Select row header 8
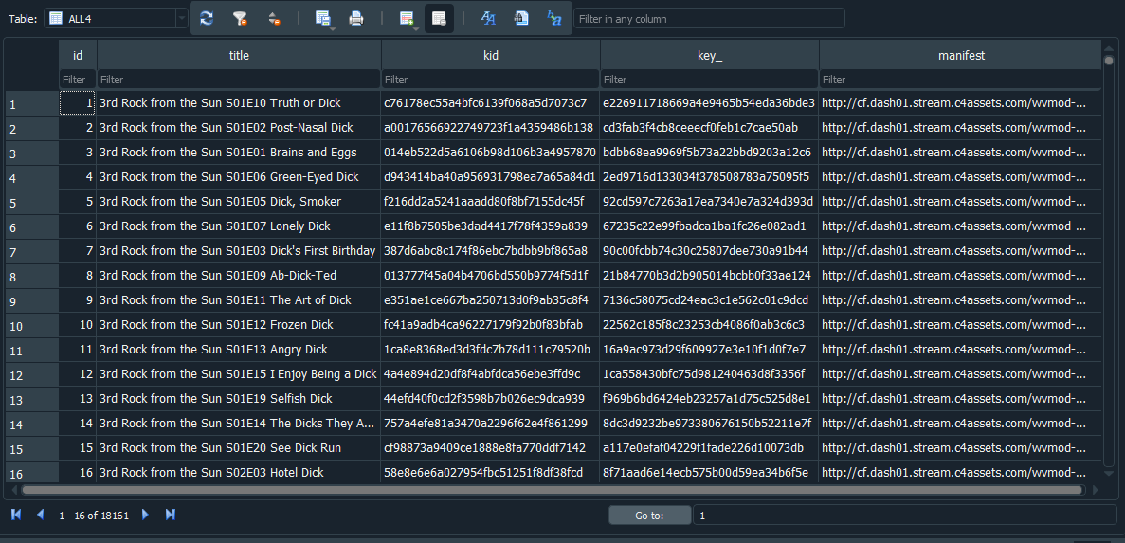The height and width of the screenshot is (543, 1125). click(32, 277)
